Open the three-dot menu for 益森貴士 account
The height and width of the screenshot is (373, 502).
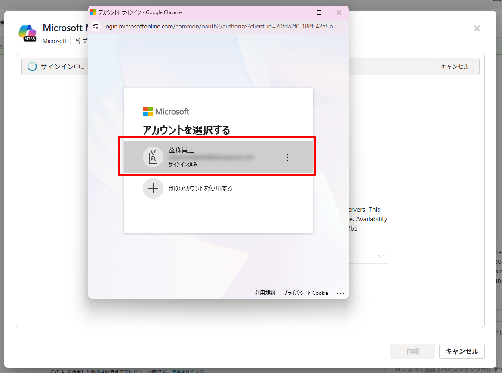pyautogui.click(x=287, y=157)
